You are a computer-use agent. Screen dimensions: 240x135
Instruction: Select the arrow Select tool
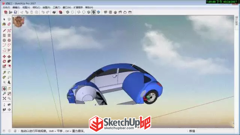(4, 19)
